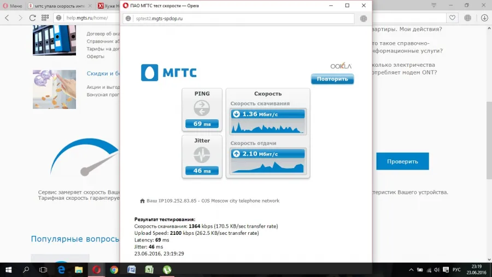Click the VPN globe icon in popup window
The height and width of the screenshot is (277, 492).
pos(364,19)
